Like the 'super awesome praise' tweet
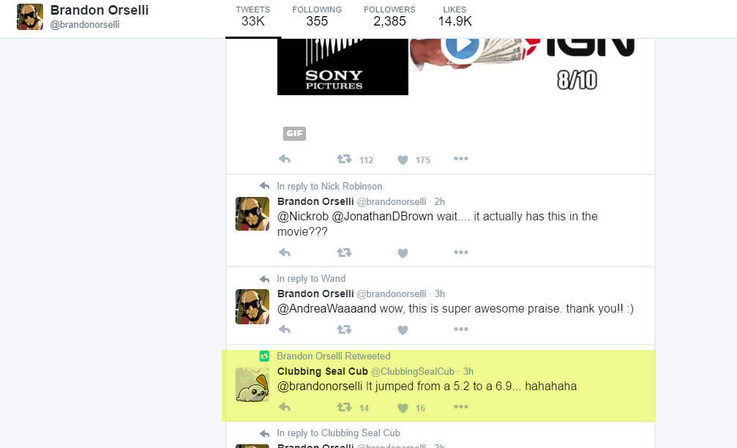Screen dimensions: 737x448 point(403,330)
